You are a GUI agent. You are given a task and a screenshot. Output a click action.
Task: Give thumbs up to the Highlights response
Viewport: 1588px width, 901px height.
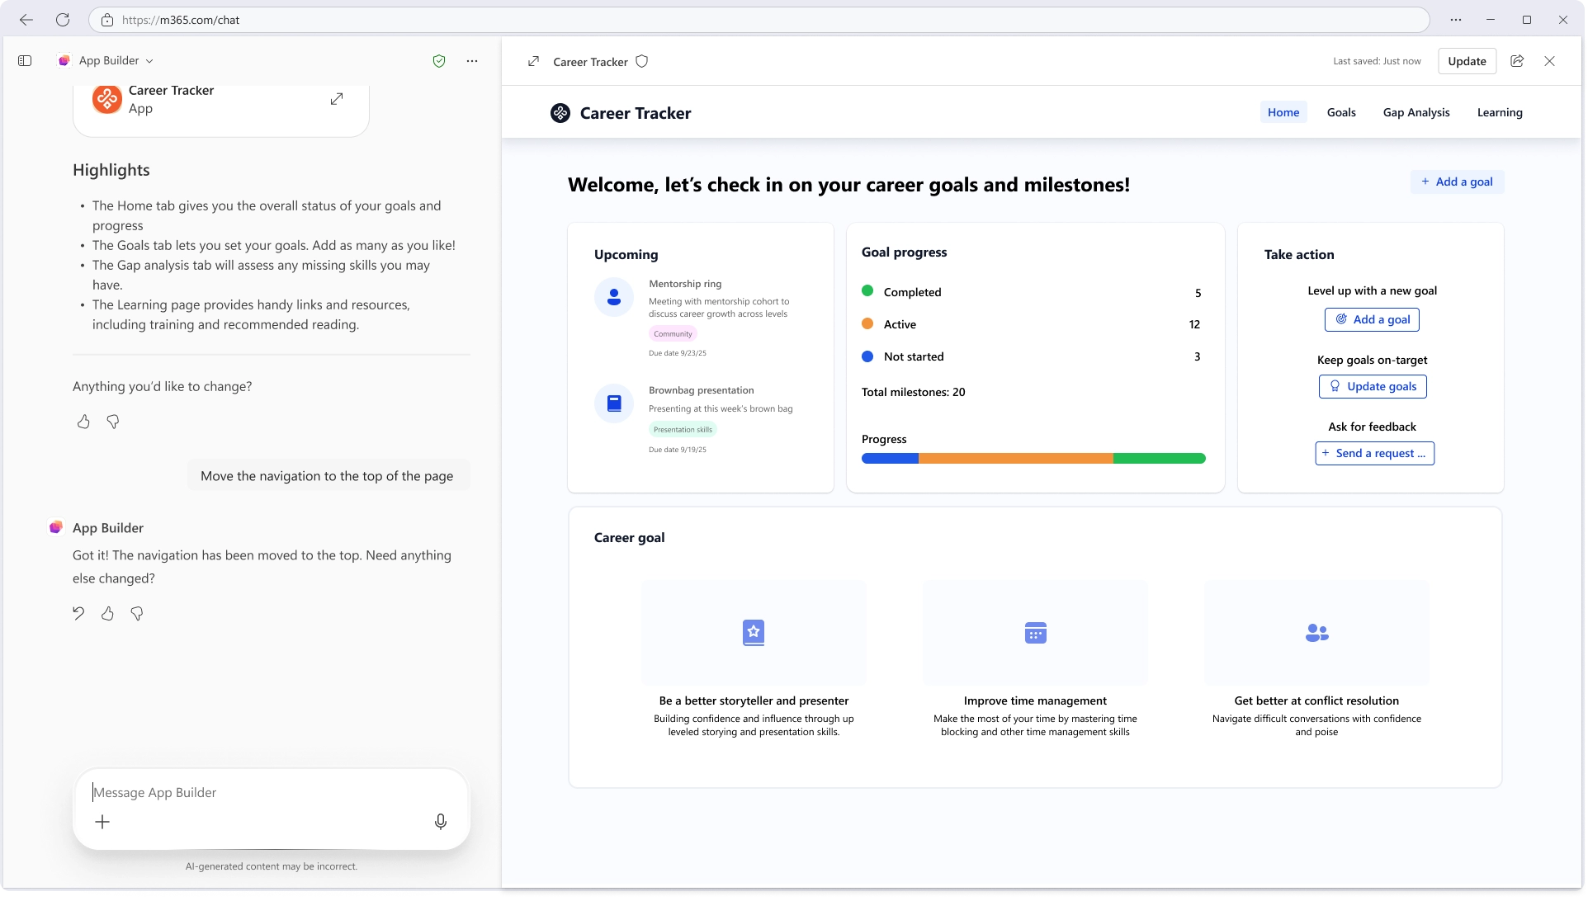pyautogui.click(x=83, y=422)
